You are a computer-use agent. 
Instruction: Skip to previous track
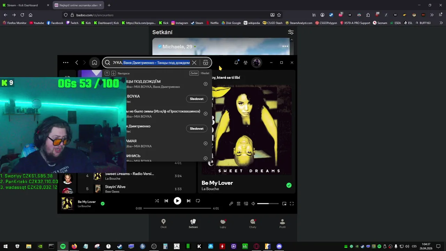[166, 201]
